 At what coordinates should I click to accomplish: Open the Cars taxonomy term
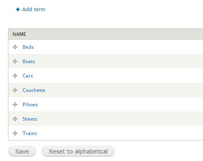tap(28, 76)
